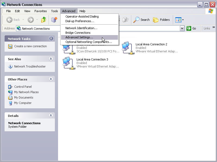This screenshot has height=162, width=217.
Task: Open the Network Troubleshooter link
Action: 30,66
